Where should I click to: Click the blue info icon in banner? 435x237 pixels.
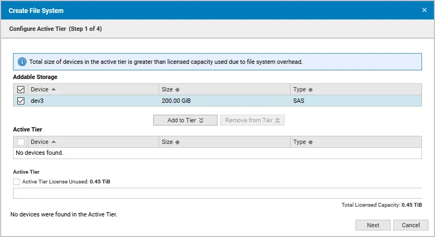tap(22, 62)
